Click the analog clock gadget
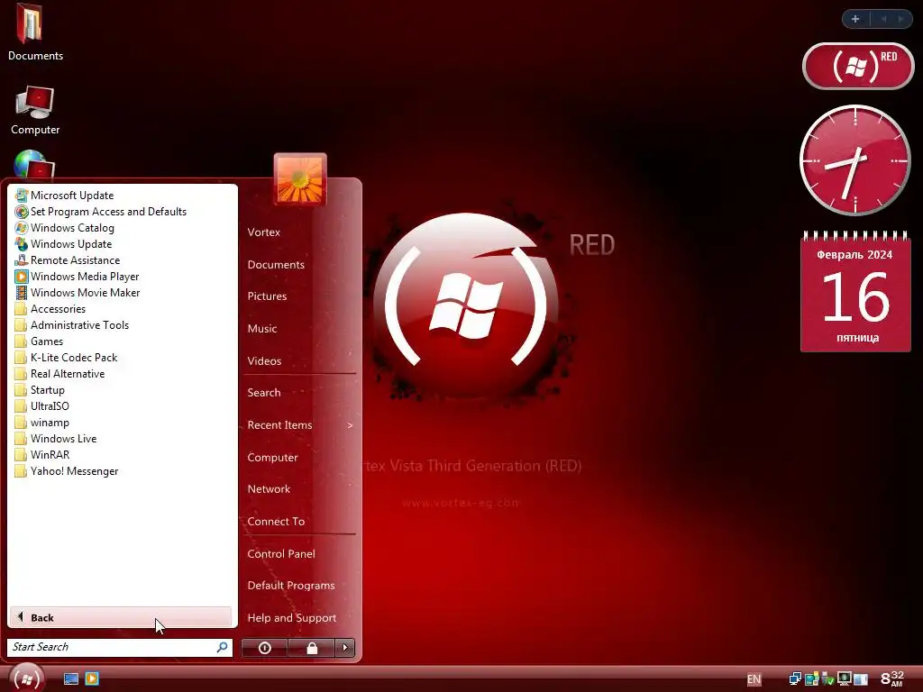Viewport: 923px width, 692px height. [855, 160]
